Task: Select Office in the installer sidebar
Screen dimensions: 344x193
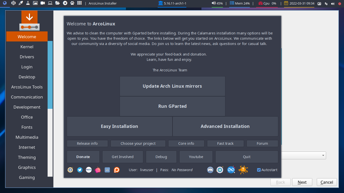Action: [x=27, y=117]
